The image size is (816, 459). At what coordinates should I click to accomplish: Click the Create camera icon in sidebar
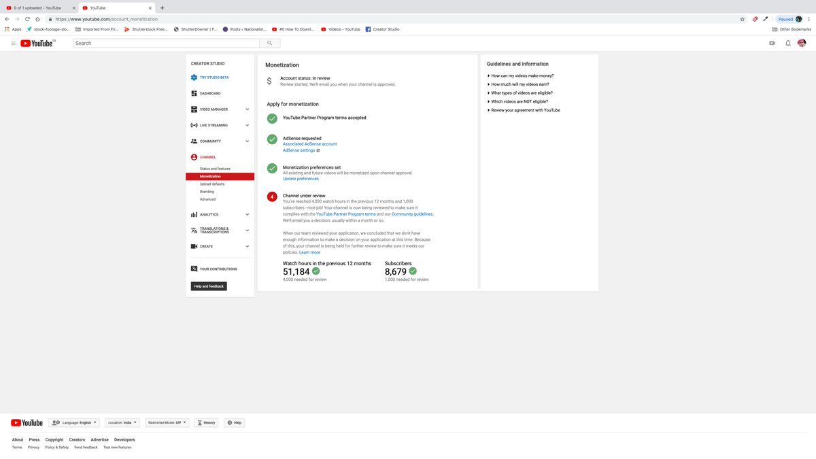click(194, 246)
